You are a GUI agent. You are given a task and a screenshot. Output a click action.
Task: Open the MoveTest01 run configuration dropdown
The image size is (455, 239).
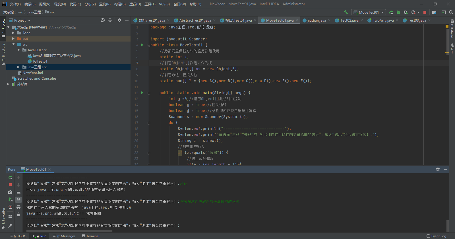(369, 12)
